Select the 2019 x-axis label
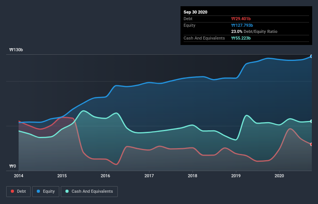 point(236,176)
